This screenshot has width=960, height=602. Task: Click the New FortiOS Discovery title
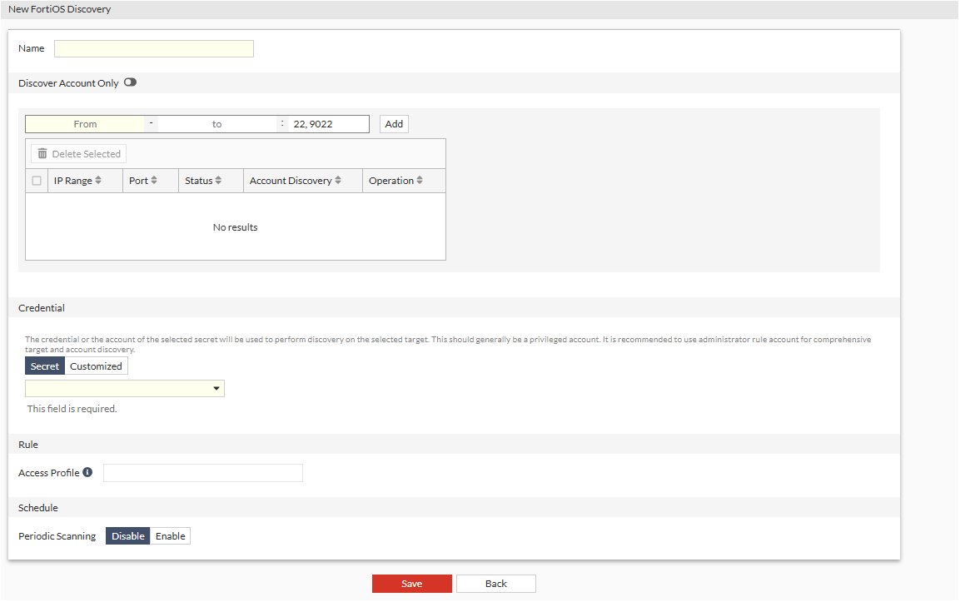point(59,9)
